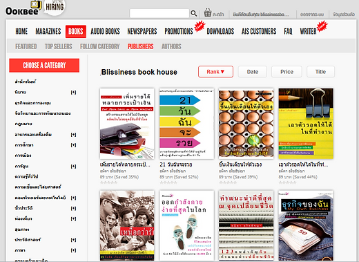The height and width of the screenshot is (262, 359).
Task: Select the สุขภาพ category
Action: click(x=22, y=230)
